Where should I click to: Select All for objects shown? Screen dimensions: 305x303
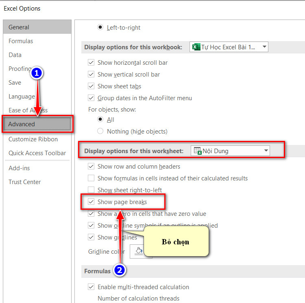pos(100,119)
